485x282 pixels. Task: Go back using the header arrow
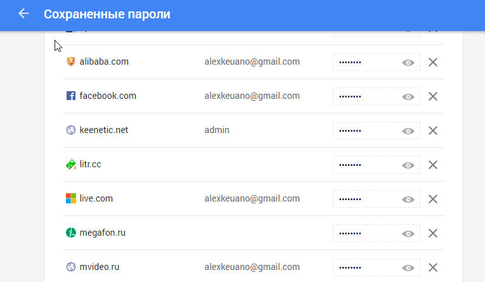tap(24, 14)
